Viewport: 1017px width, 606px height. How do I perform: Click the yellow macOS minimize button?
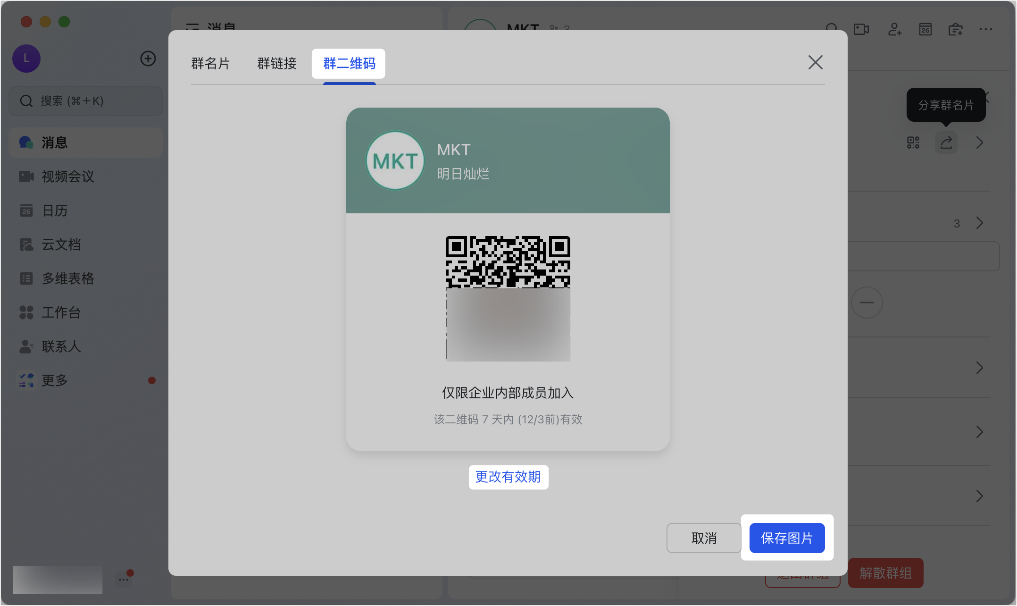point(45,22)
